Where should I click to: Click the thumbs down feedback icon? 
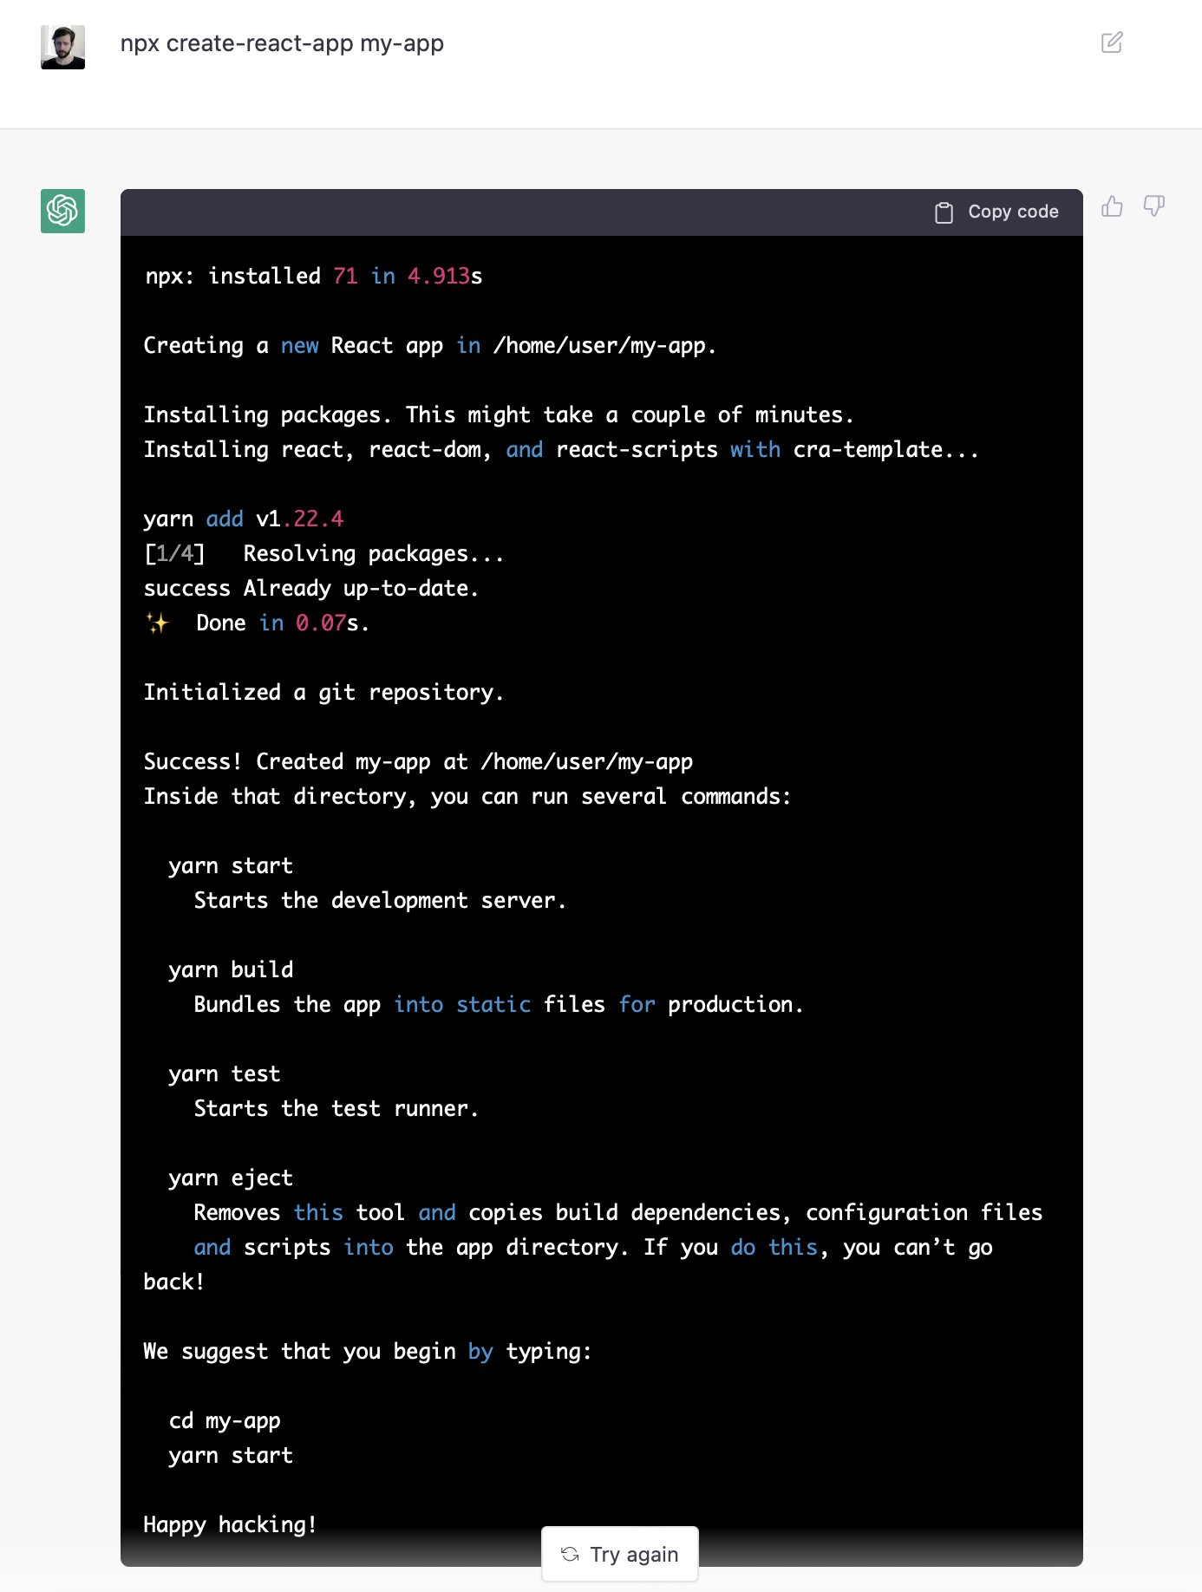[x=1153, y=206]
